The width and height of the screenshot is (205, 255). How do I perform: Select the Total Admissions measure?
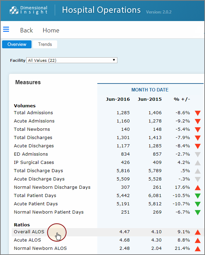pyautogui.click(x=34, y=112)
